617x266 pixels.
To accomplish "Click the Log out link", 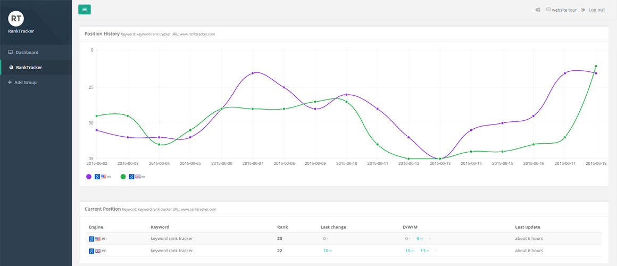I will [x=596, y=10].
